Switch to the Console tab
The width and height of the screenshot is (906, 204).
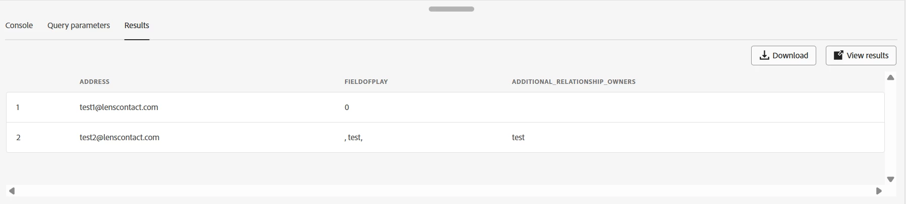(x=19, y=25)
